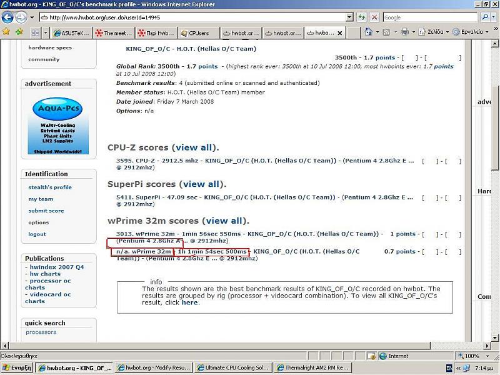This screenshot has width=500, height=375.
Task: Click the Home icon in command bar
Action: (x=369, y=32)
